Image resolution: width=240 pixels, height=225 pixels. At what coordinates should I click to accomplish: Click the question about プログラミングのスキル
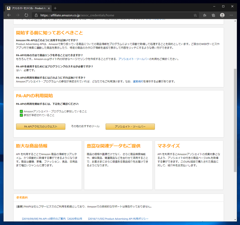(x=54, y=67)
